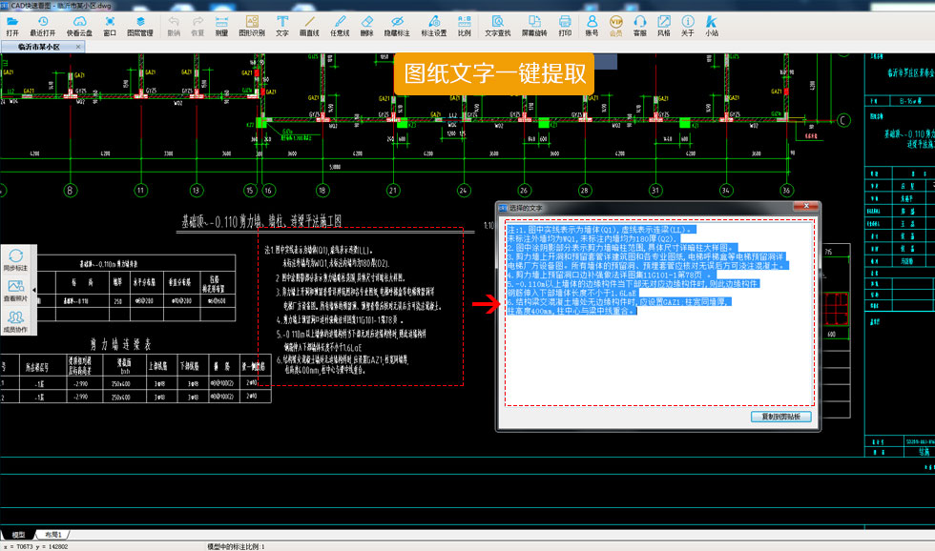Select the 图形识别 shape recognition tool
The height and width of the screenshot is (551, 935).
tap(252, 24)
